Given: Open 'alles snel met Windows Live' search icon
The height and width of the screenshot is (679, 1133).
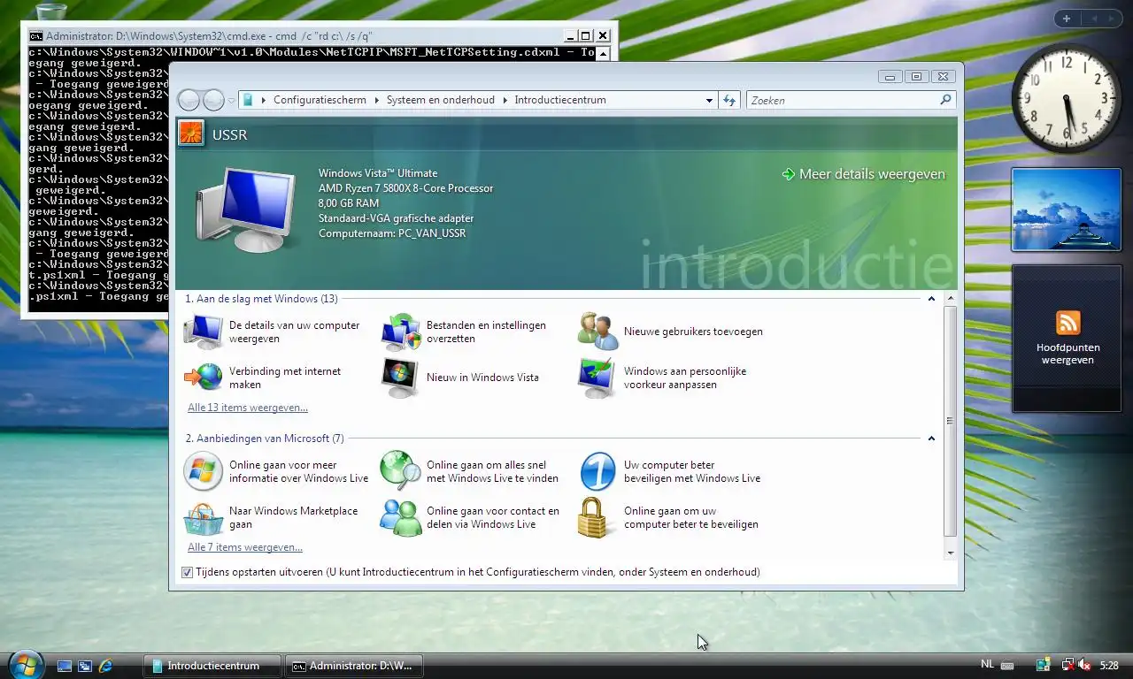Looking at the screenshot, I should [401, 471].
